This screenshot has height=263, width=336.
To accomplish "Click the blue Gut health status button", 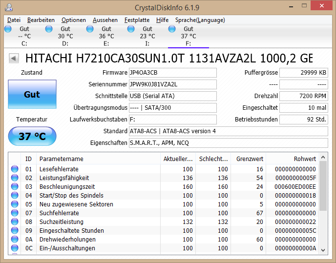I will click(32, 94).
